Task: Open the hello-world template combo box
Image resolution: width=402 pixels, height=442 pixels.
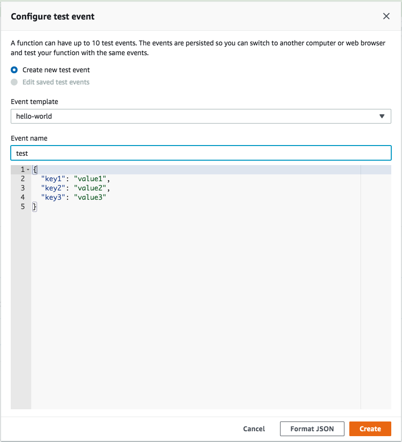Action: (201, 116)
